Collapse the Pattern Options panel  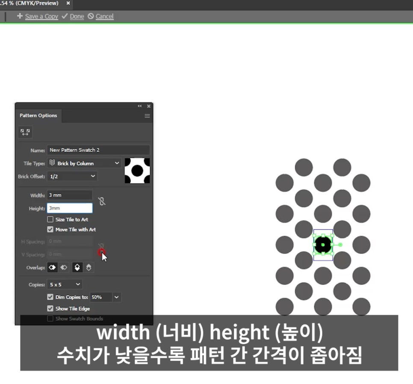140,106
